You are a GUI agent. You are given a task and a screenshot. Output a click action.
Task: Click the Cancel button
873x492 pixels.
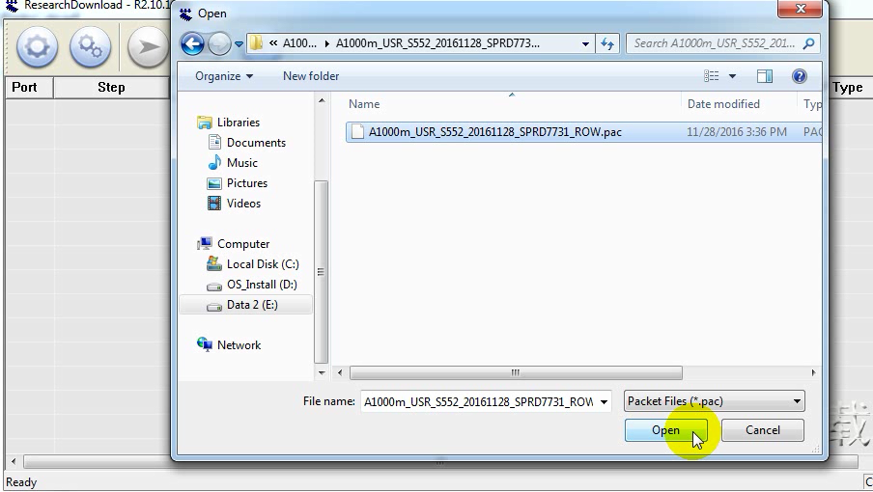click(763, 430)
